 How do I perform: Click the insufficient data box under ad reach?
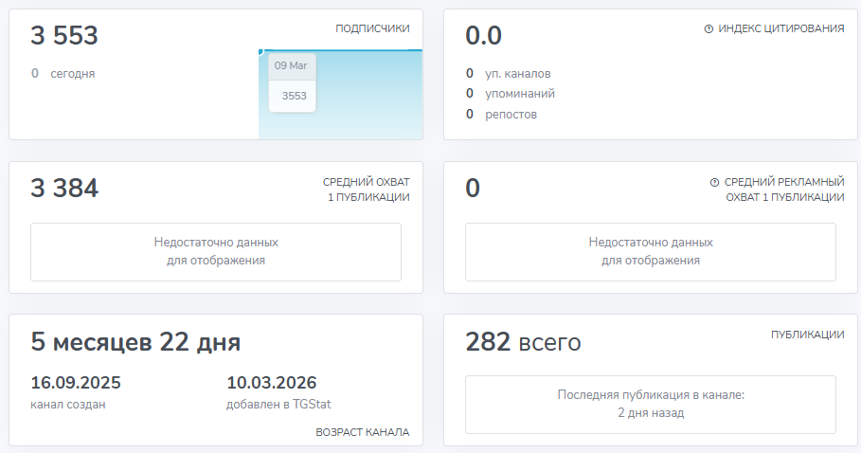pos(651,251)
